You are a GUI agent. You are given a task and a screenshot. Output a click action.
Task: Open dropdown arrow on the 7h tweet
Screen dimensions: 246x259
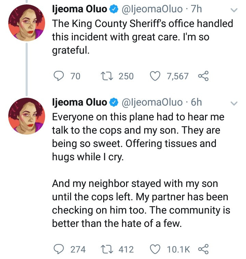(234, 11)
